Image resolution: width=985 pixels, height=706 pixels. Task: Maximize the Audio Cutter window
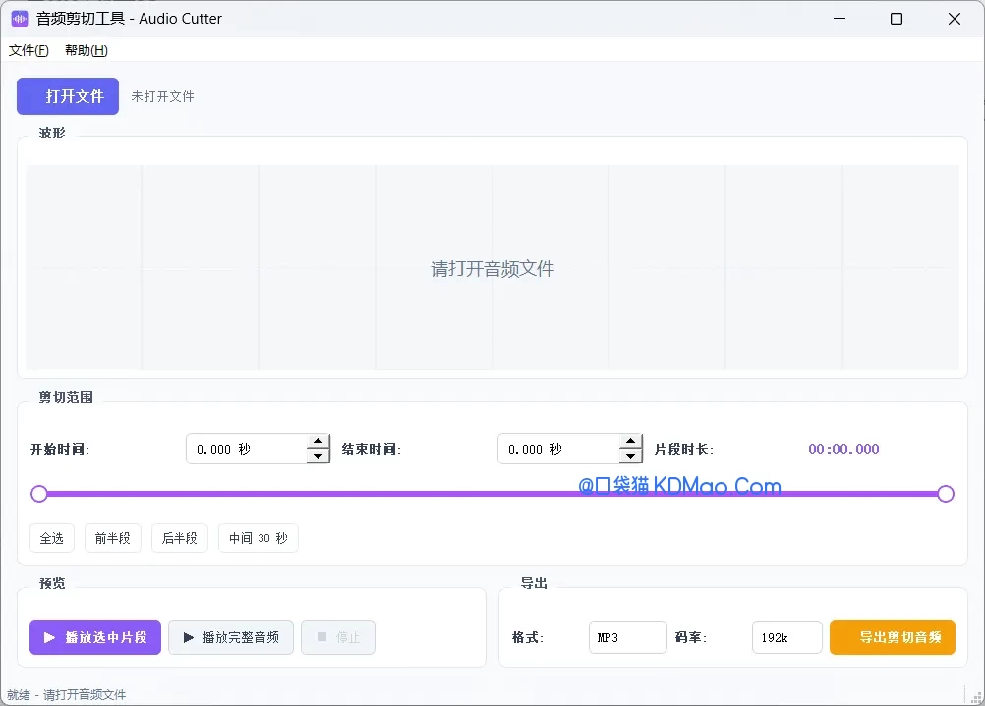897,19
